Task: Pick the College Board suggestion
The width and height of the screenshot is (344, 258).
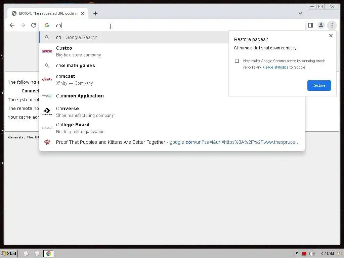Action: [x=172, y=128]
